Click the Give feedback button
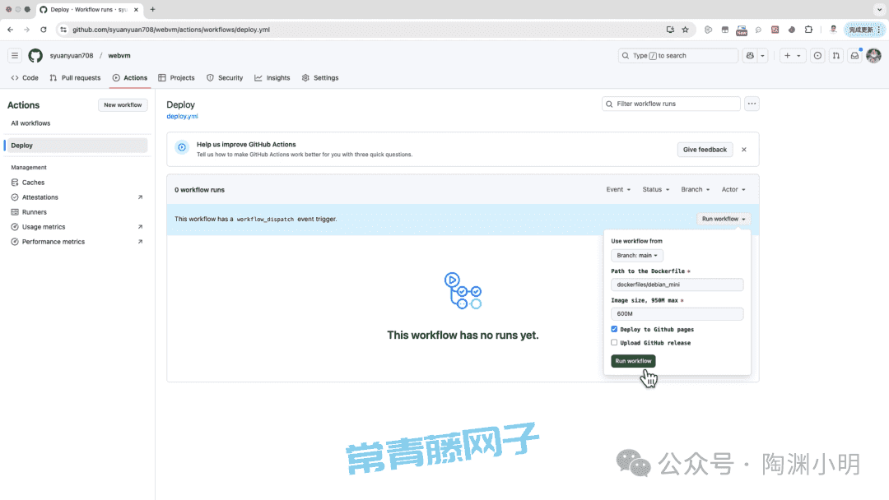Screen dimensions: 889x500 click(705, 150)
